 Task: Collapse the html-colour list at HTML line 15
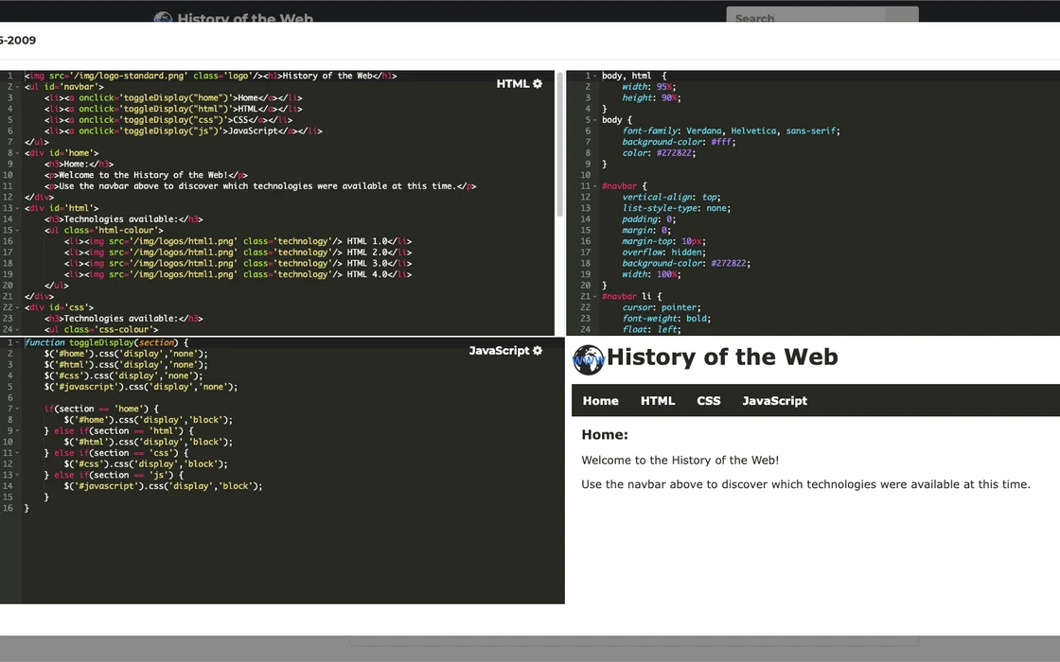click(18, 231)
